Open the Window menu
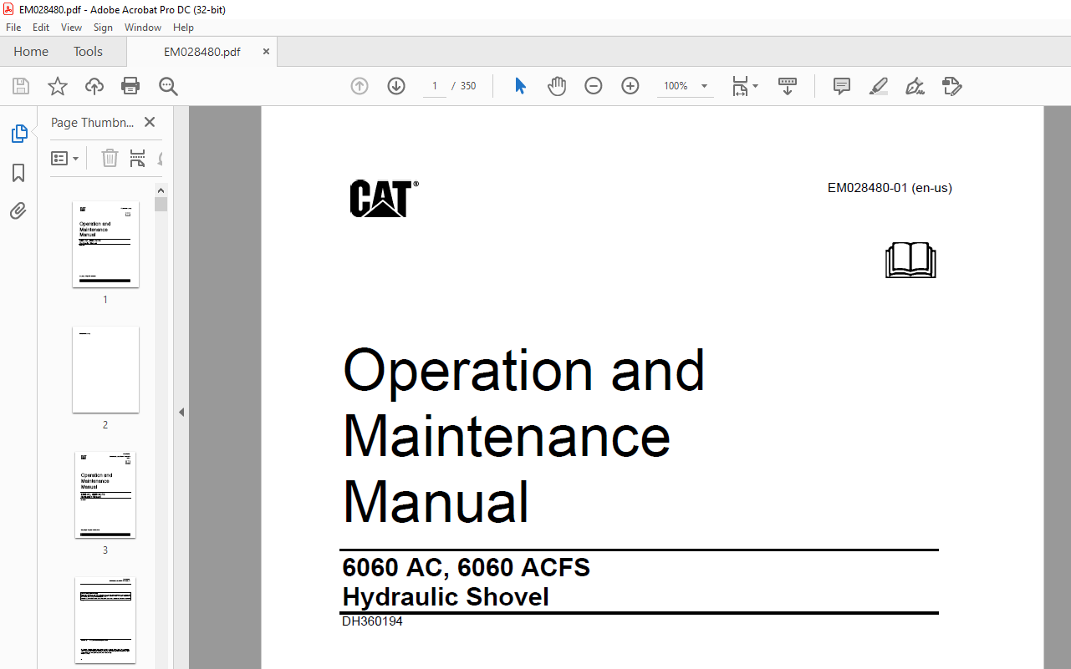 point(143,28)
